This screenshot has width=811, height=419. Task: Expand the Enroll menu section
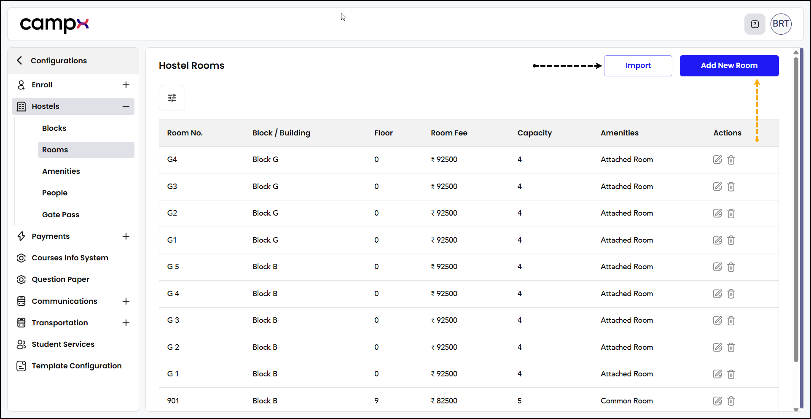point(126,85)
